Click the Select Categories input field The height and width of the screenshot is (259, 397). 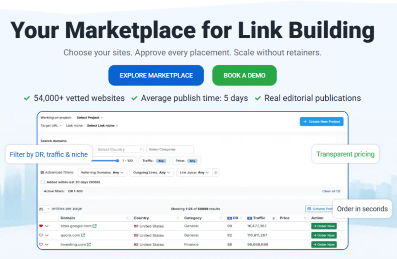pos(170,149)
